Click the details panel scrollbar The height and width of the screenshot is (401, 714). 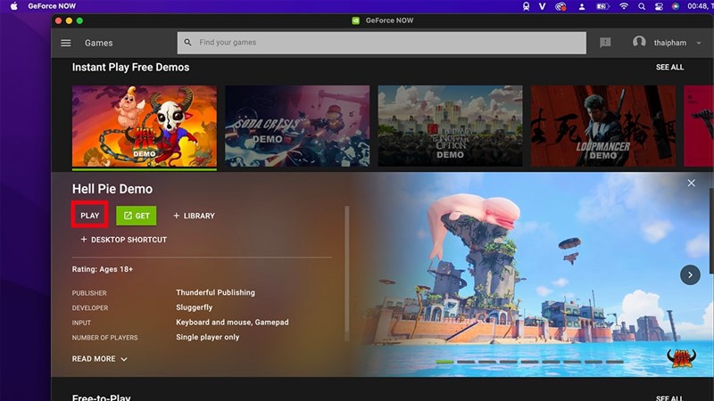click(x=347, y=273)
